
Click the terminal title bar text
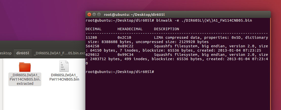(134, 15)
